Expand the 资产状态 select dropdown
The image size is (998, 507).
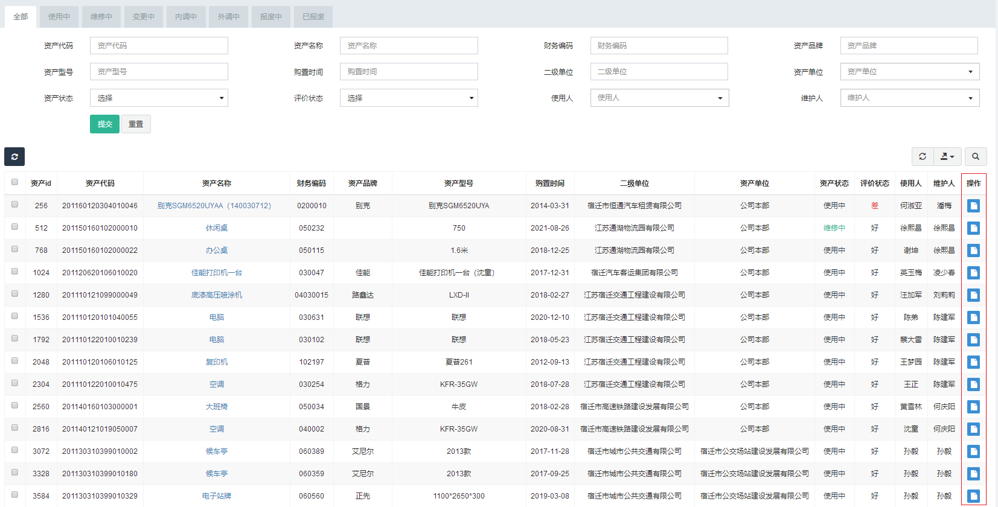point(159,98)
